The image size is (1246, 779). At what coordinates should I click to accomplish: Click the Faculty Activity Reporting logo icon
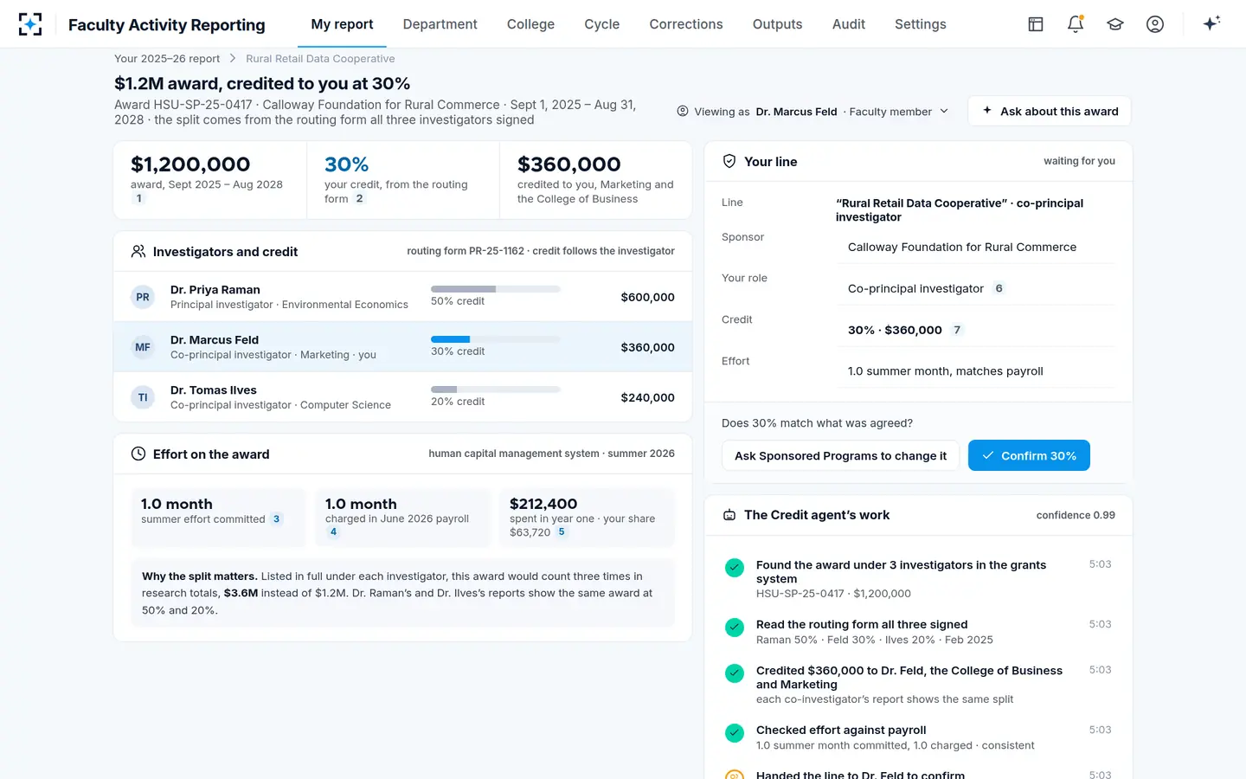30,24
